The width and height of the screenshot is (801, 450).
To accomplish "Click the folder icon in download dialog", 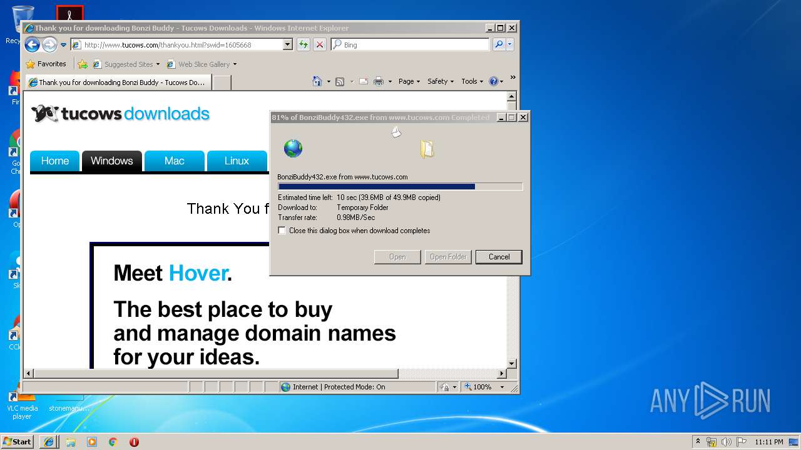I will pyautogui.click(x=427, y=149).
